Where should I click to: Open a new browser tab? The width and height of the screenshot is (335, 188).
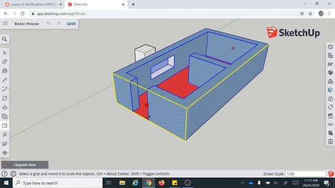[x=133, y=4]
